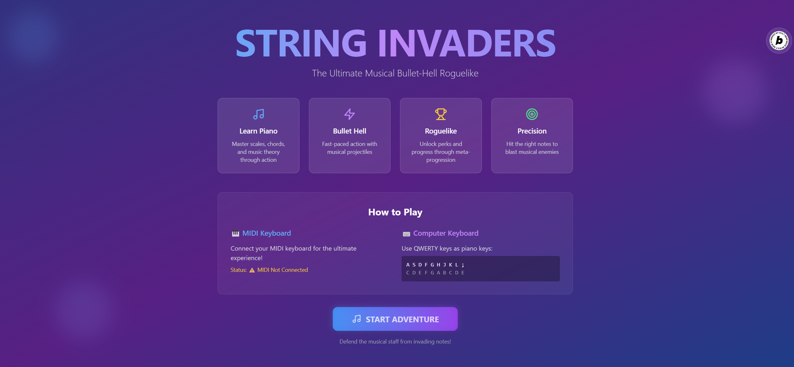Select the Learn Piano feature card title

pyautogui.click(x=258, y=131)
